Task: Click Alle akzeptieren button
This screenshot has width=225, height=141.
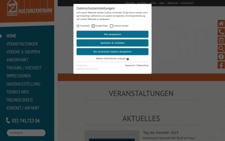Action: click(112, 34)
